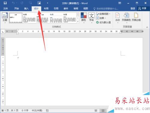The width and height of the screenshot is (150, 113).
Task: Collapse the ribbon with the chevron
Action: [x=147, y=27]
